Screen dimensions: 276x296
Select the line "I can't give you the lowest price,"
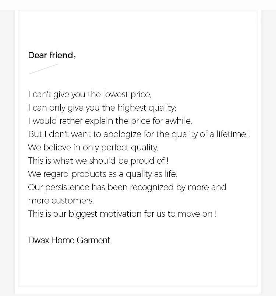click(89, 94)
